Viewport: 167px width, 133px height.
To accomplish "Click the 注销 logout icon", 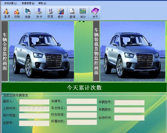I will pos(17,13).
